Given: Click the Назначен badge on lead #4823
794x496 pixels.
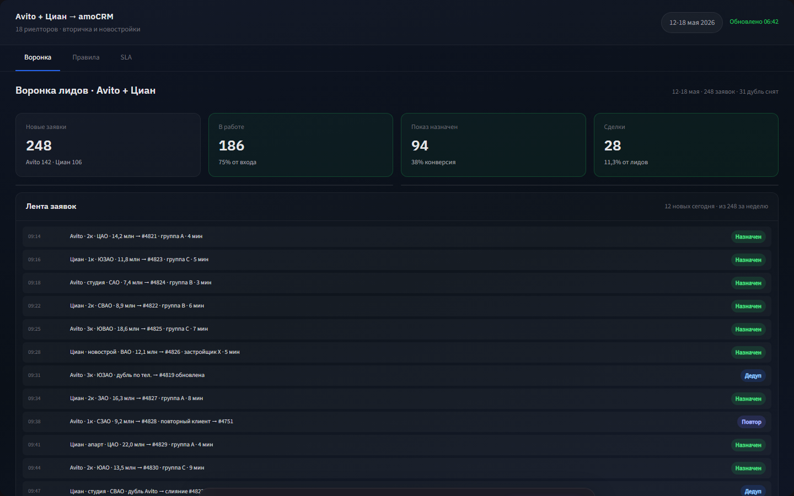Looking at the screenshot, I should (748, 260).
